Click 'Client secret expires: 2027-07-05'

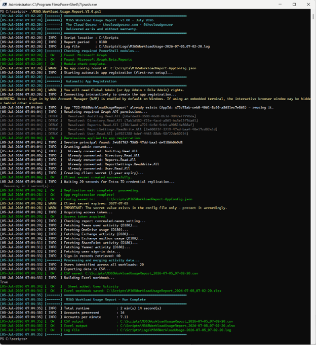(x=96, y=203)
